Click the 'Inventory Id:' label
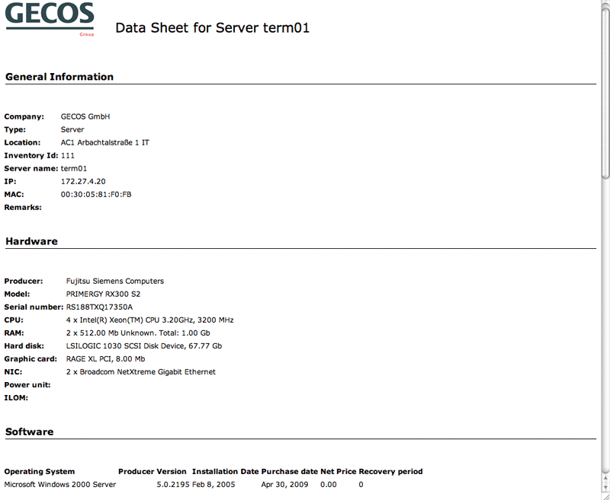Image resolution: width=610 pixels, height=500 pixels. point(31,156)
